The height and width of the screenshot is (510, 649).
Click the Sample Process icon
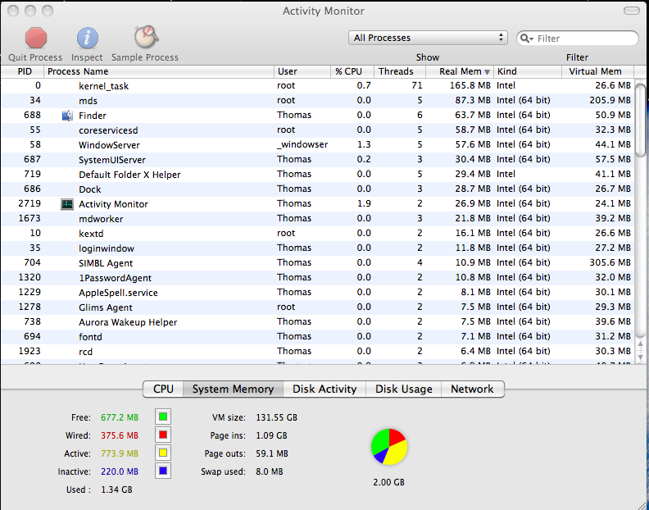(x=146, y=37)
